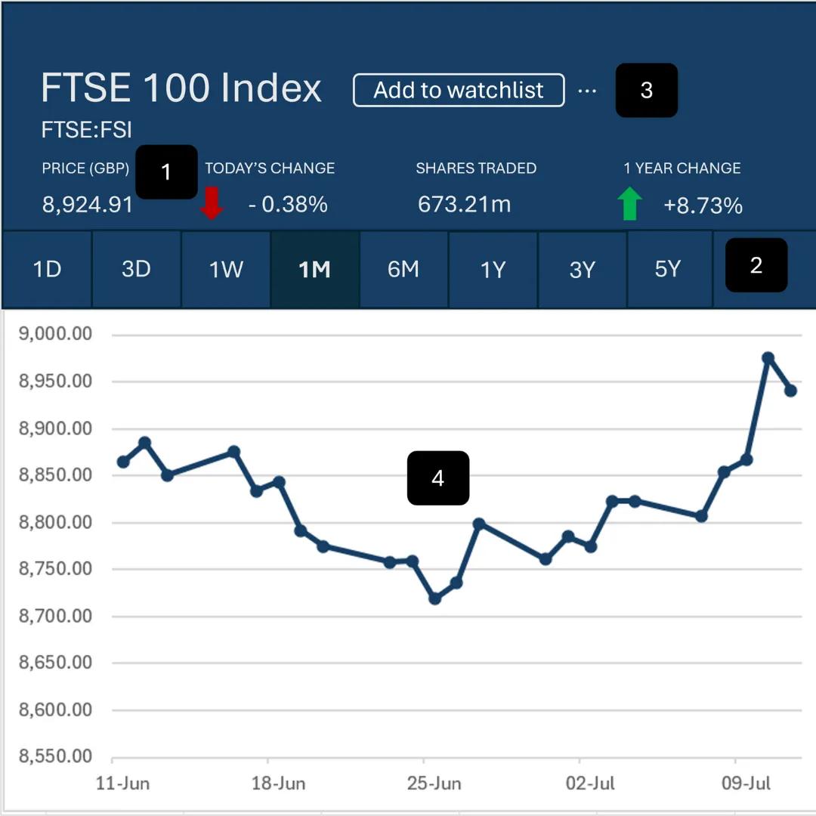The height and width of the screenshot is (816, 816).
Task: Click the first data point on chart
Action: (123, 462)
